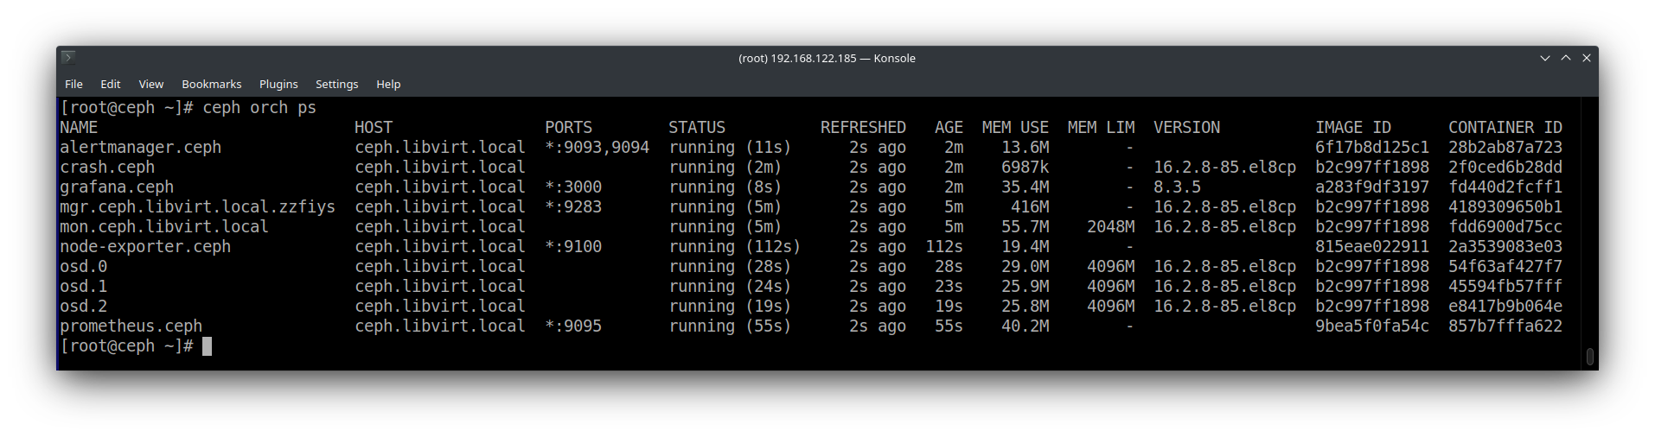Open the Settings menu

(336, 84)
